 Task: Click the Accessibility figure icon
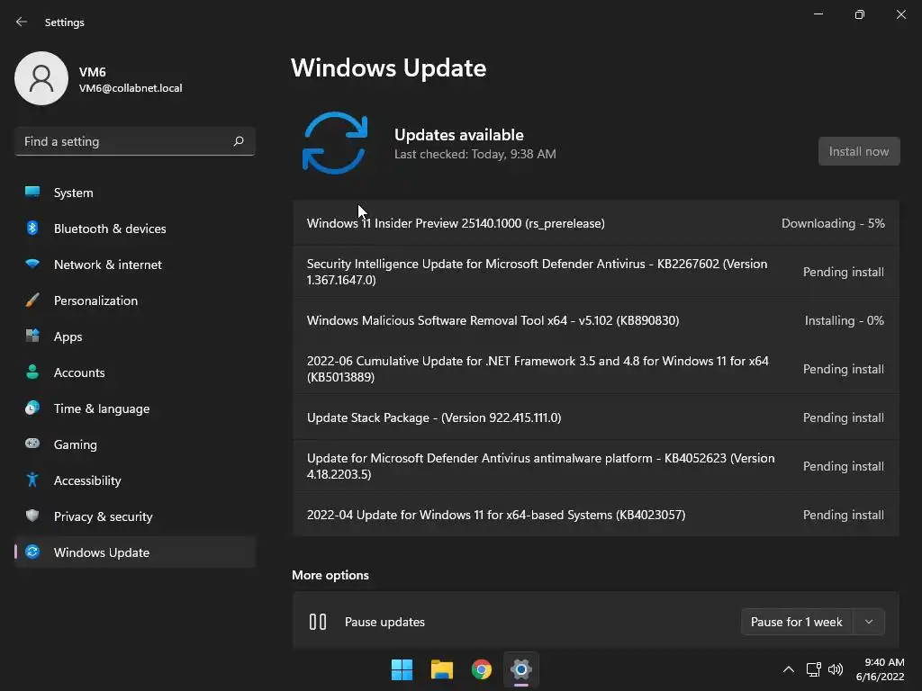32,480
